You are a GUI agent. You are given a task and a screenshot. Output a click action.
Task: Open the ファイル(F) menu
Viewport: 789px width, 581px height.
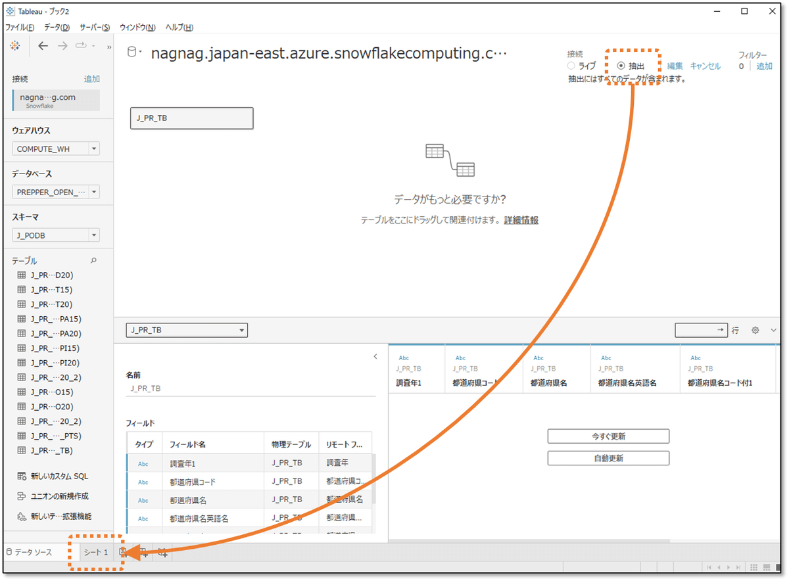click(20, 28)
